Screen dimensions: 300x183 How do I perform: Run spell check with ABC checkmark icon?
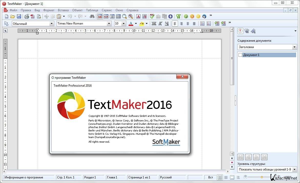tap(152, 16)
